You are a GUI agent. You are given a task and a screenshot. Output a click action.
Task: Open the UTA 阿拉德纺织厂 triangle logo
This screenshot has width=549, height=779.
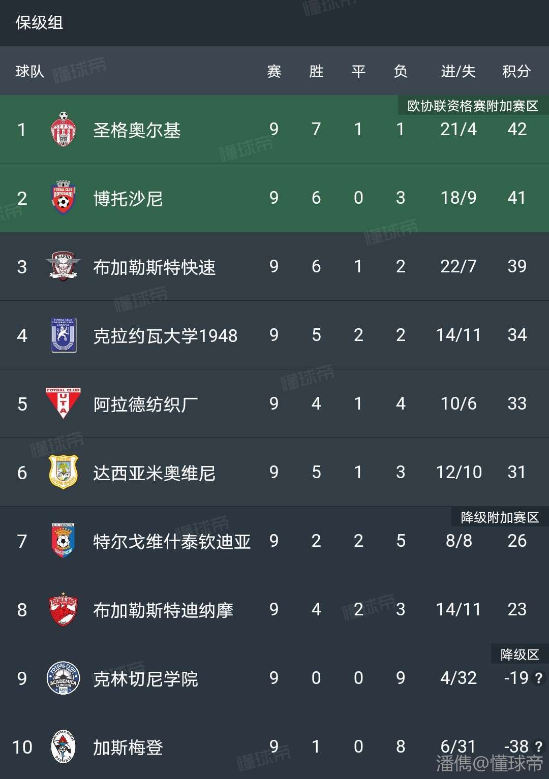[x=64, y=404]
